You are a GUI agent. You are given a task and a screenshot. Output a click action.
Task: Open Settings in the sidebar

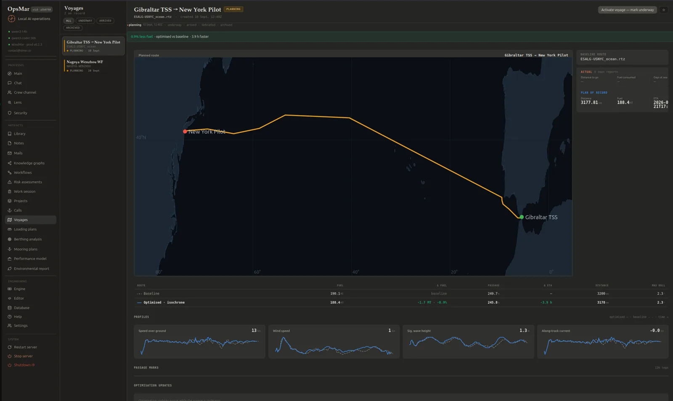click(x=31, y=326)
